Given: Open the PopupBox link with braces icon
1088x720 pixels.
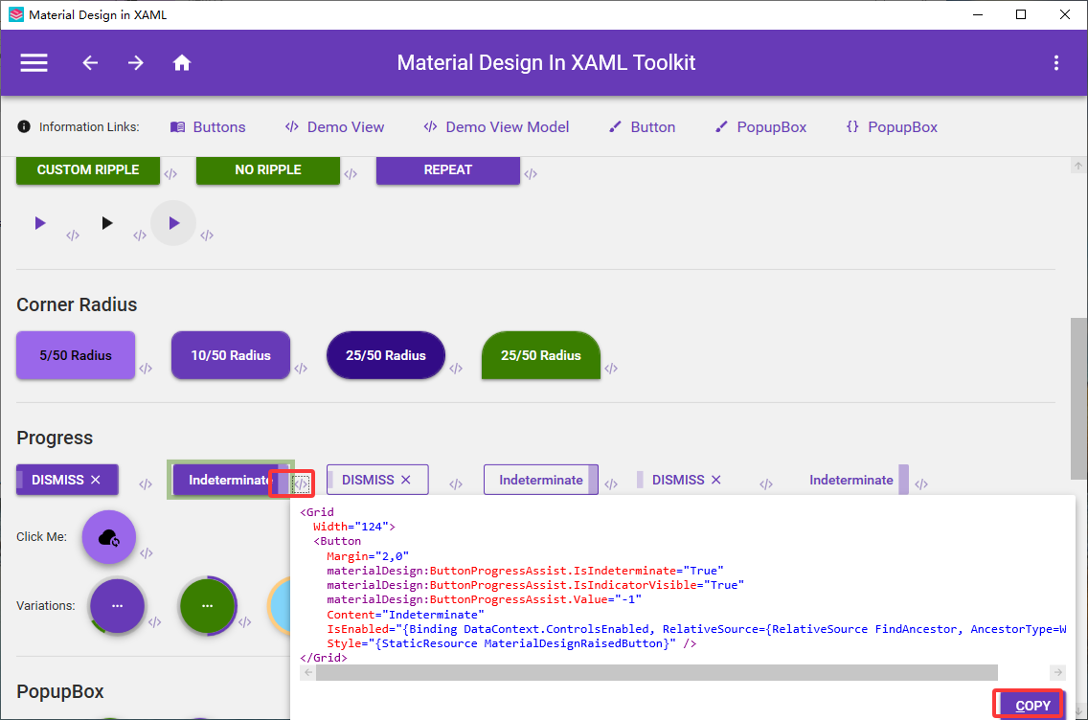Looking at the screenshot, I should pos(892,127).
